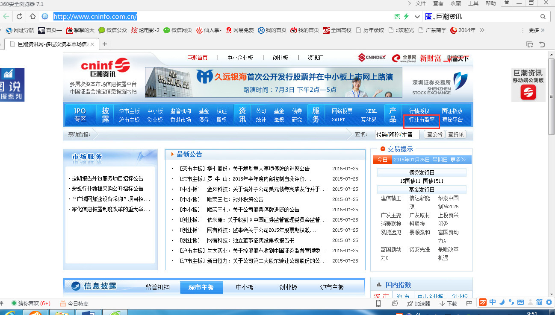The height and width of the screenshot is (315, 555).
Task: Open the 行业市盈率 link
Action: coord(422,120)
